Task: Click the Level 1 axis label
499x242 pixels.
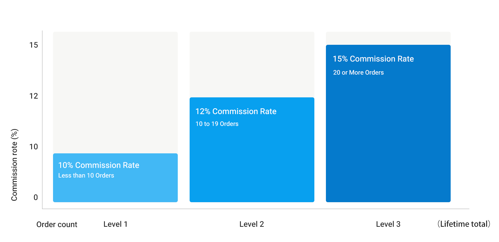Action: pyautogui.click(x=115, y=224)
